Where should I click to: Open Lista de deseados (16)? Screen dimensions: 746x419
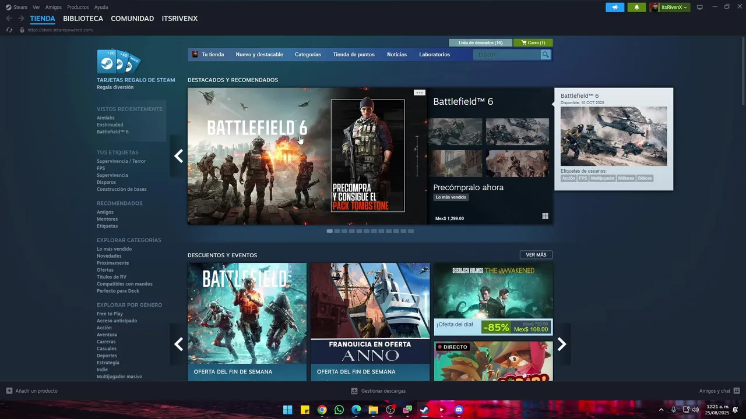[480, 42]
